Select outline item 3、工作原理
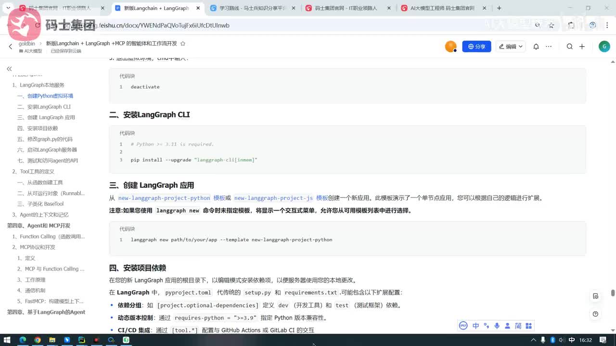The height and width of the screenshot is (346, 616). click(31, 280)
